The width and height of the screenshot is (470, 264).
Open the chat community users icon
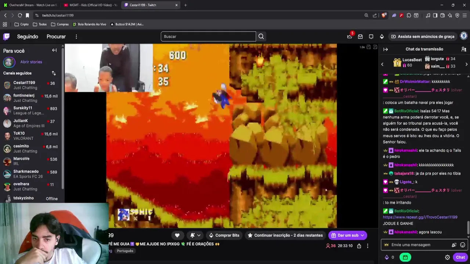[x=464, y=49]
